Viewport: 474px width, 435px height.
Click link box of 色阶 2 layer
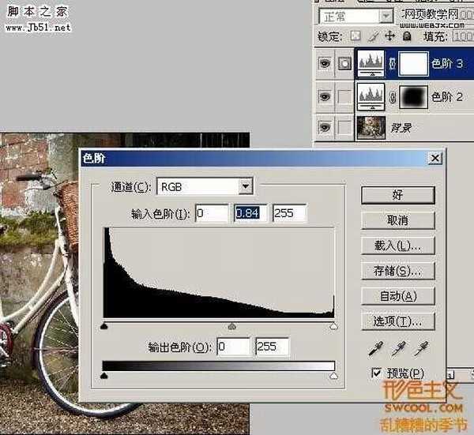(x=344, y=97)
